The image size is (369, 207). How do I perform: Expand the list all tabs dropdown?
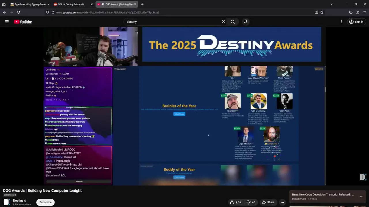coord(331,4)
